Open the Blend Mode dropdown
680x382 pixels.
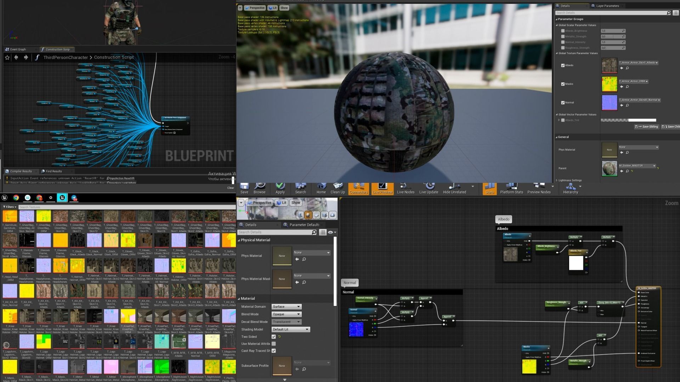coord(286,314)
